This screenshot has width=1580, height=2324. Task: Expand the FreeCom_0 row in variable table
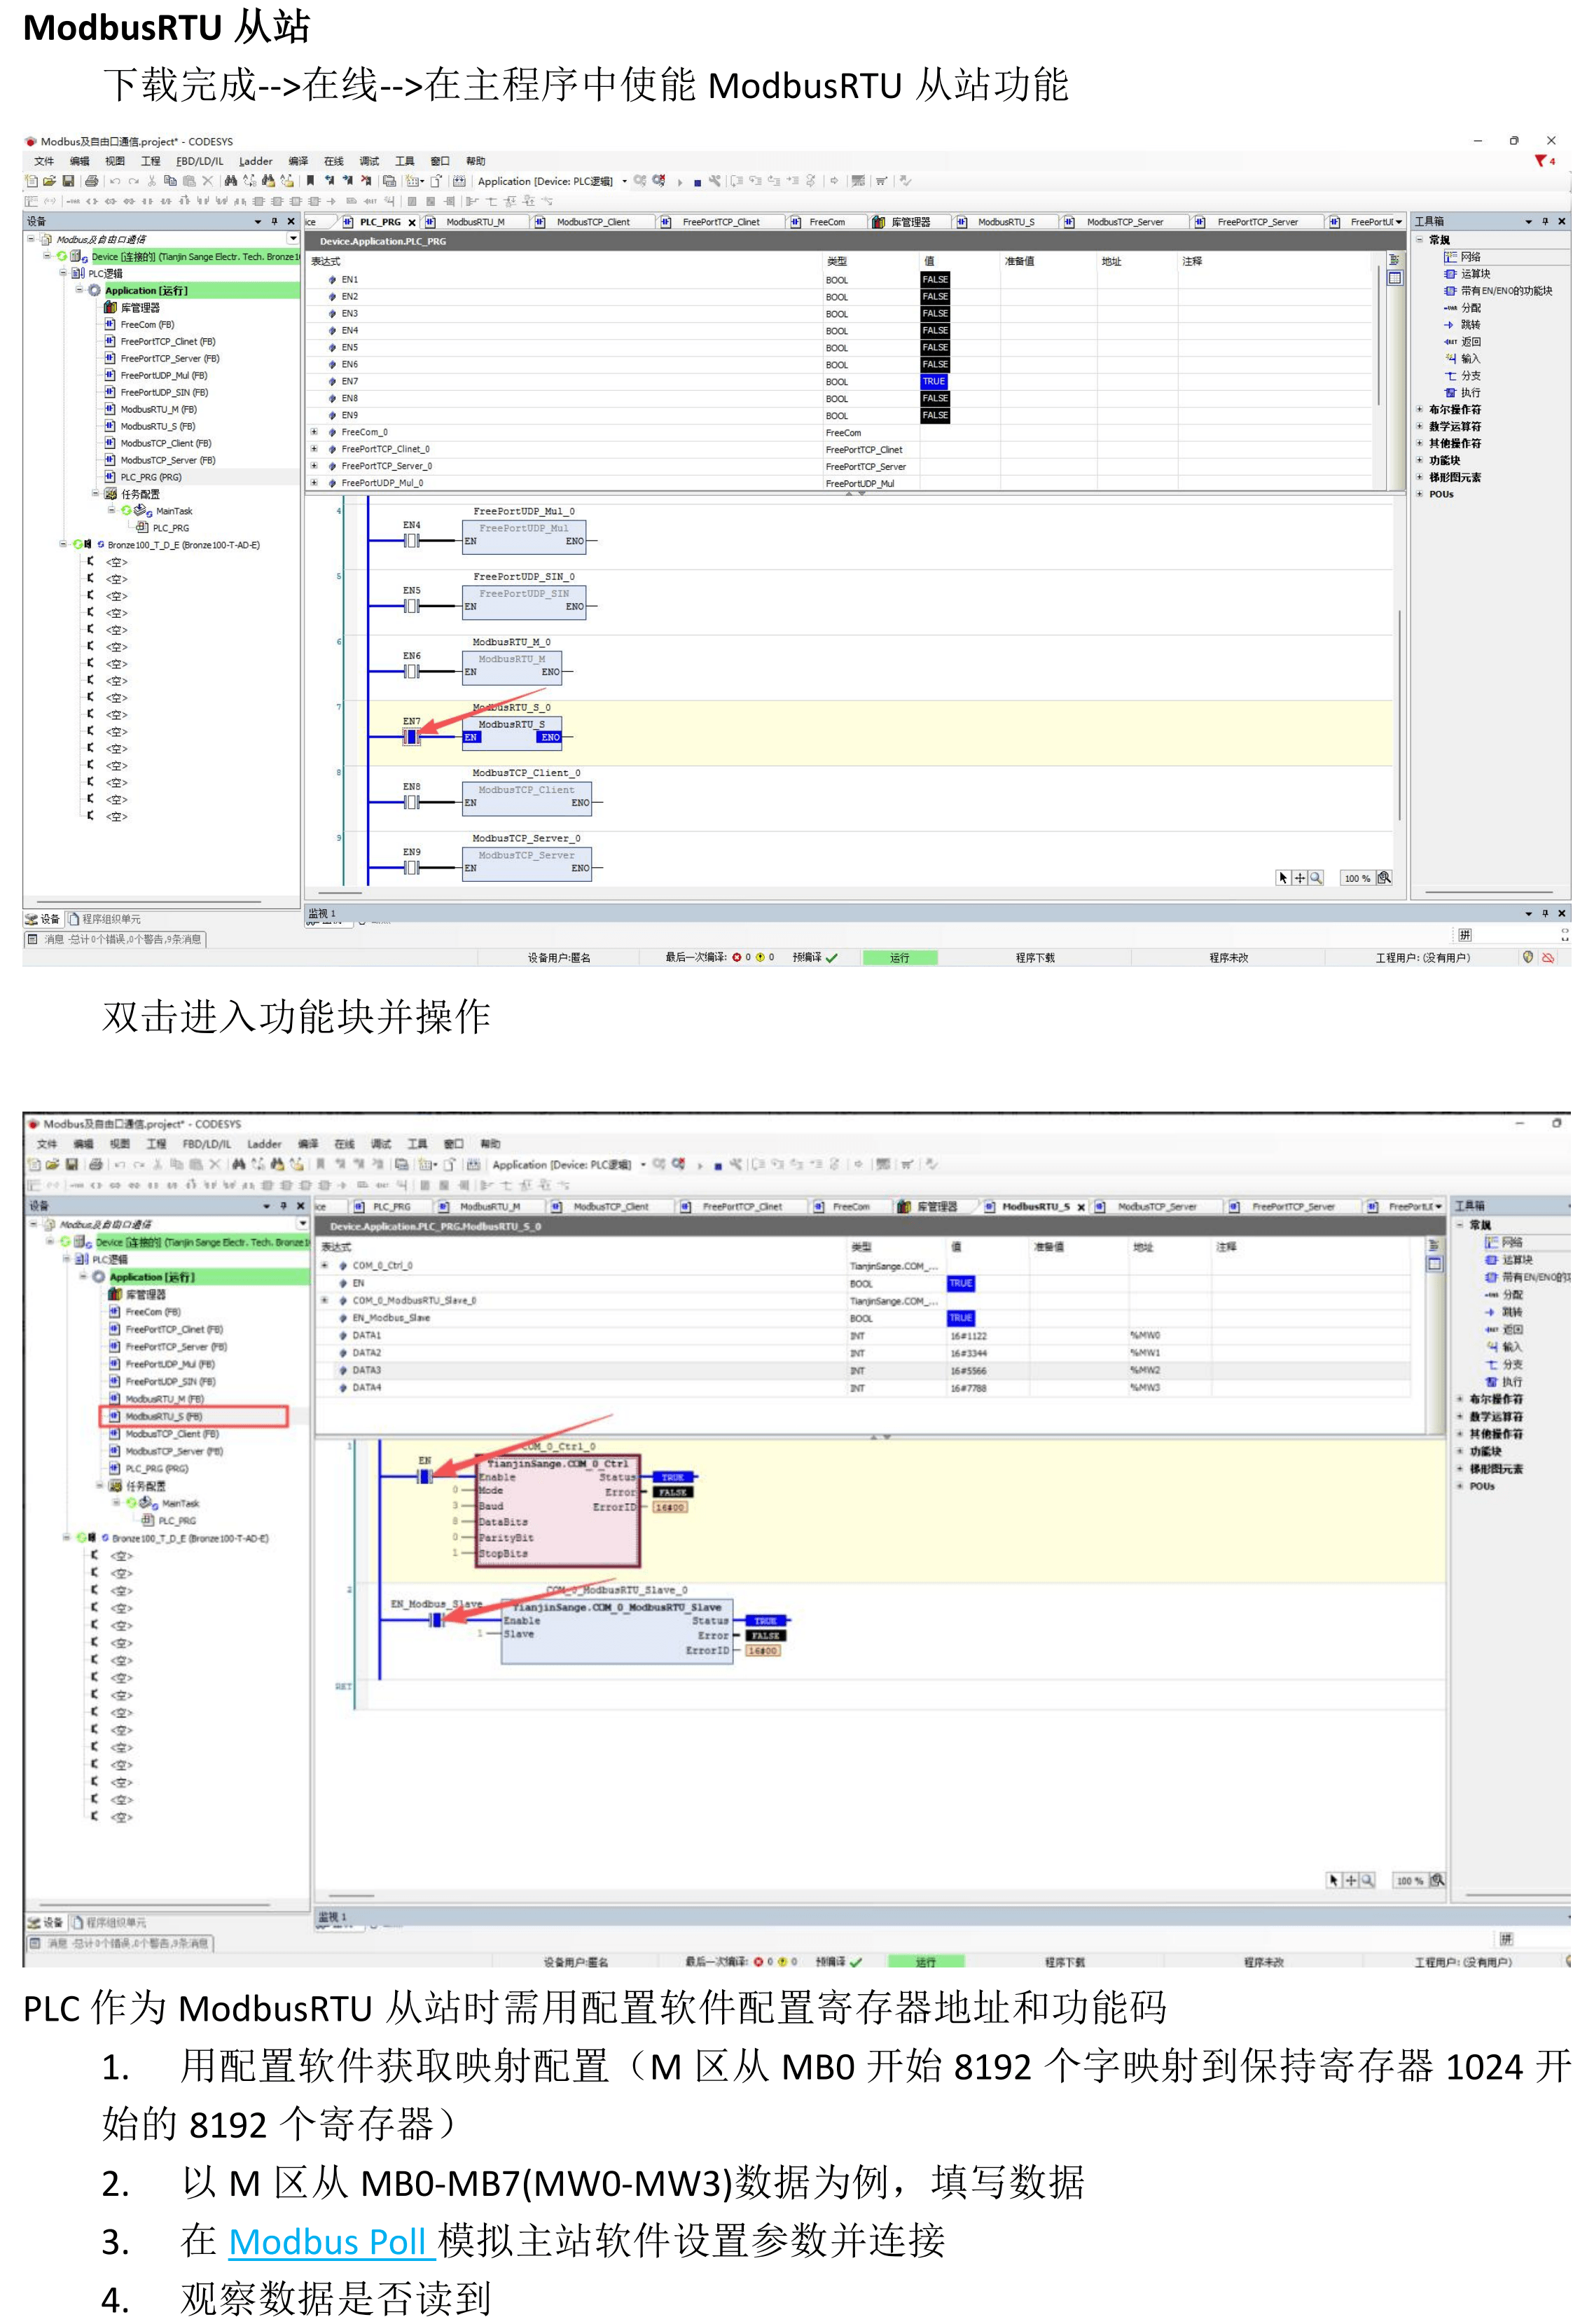click(314, 433)
